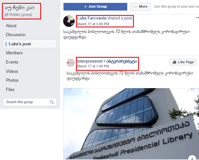199x160 pixels.
Task: Click the search magnifier icon
Action: pyautogui.click(x=52, y=102)
